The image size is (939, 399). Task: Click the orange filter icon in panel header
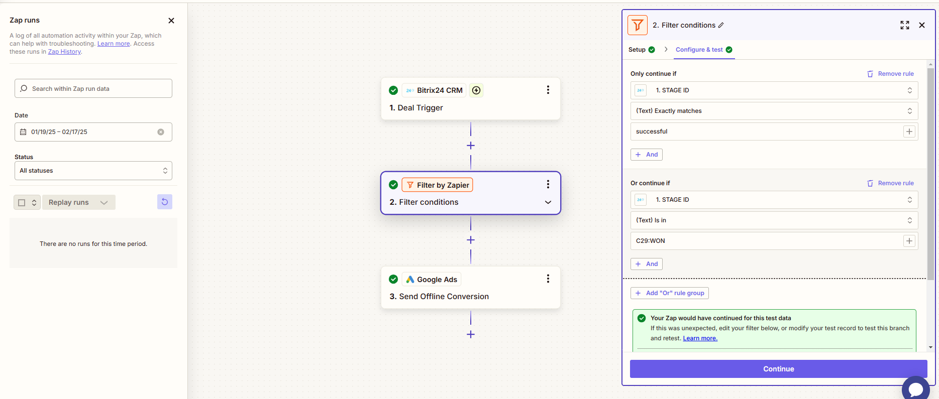pyautogui.click(x=638, y=25)
